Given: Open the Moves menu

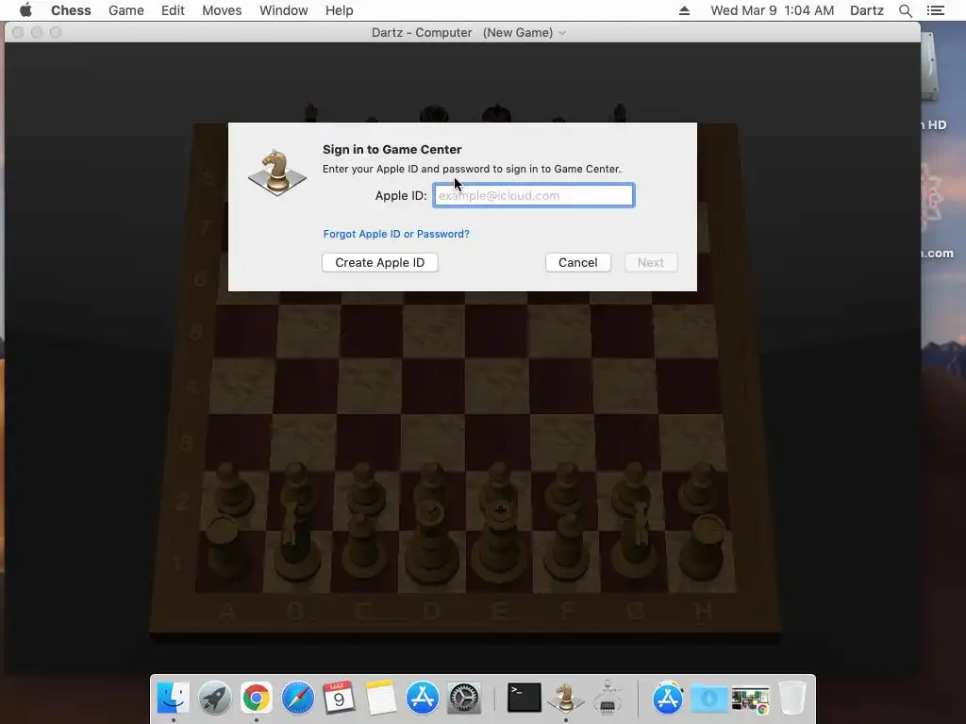Looking at the screenshot, I should click(222, 10).
